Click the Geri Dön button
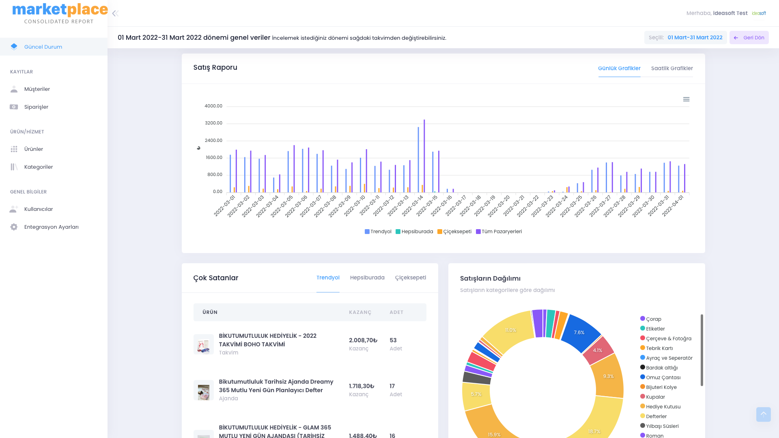Screen dimensions: 779x438 749,38
